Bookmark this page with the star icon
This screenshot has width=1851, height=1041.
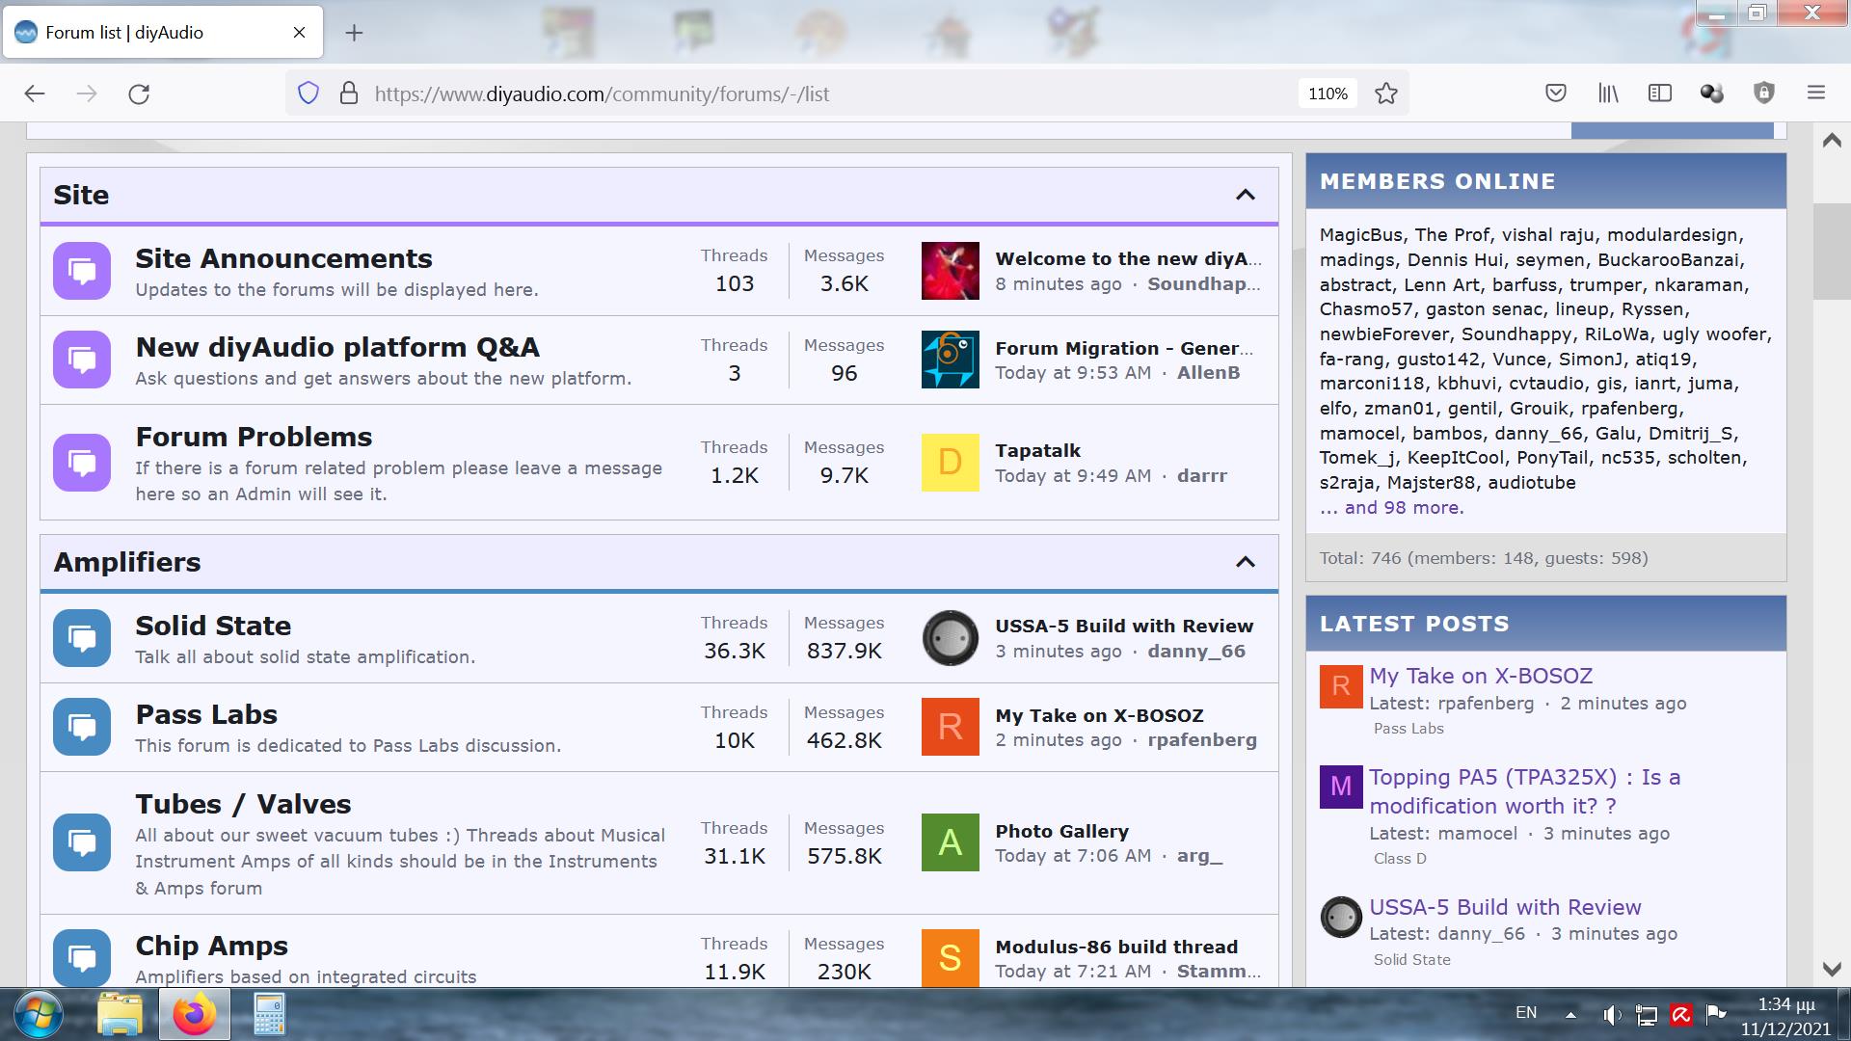1386,93
